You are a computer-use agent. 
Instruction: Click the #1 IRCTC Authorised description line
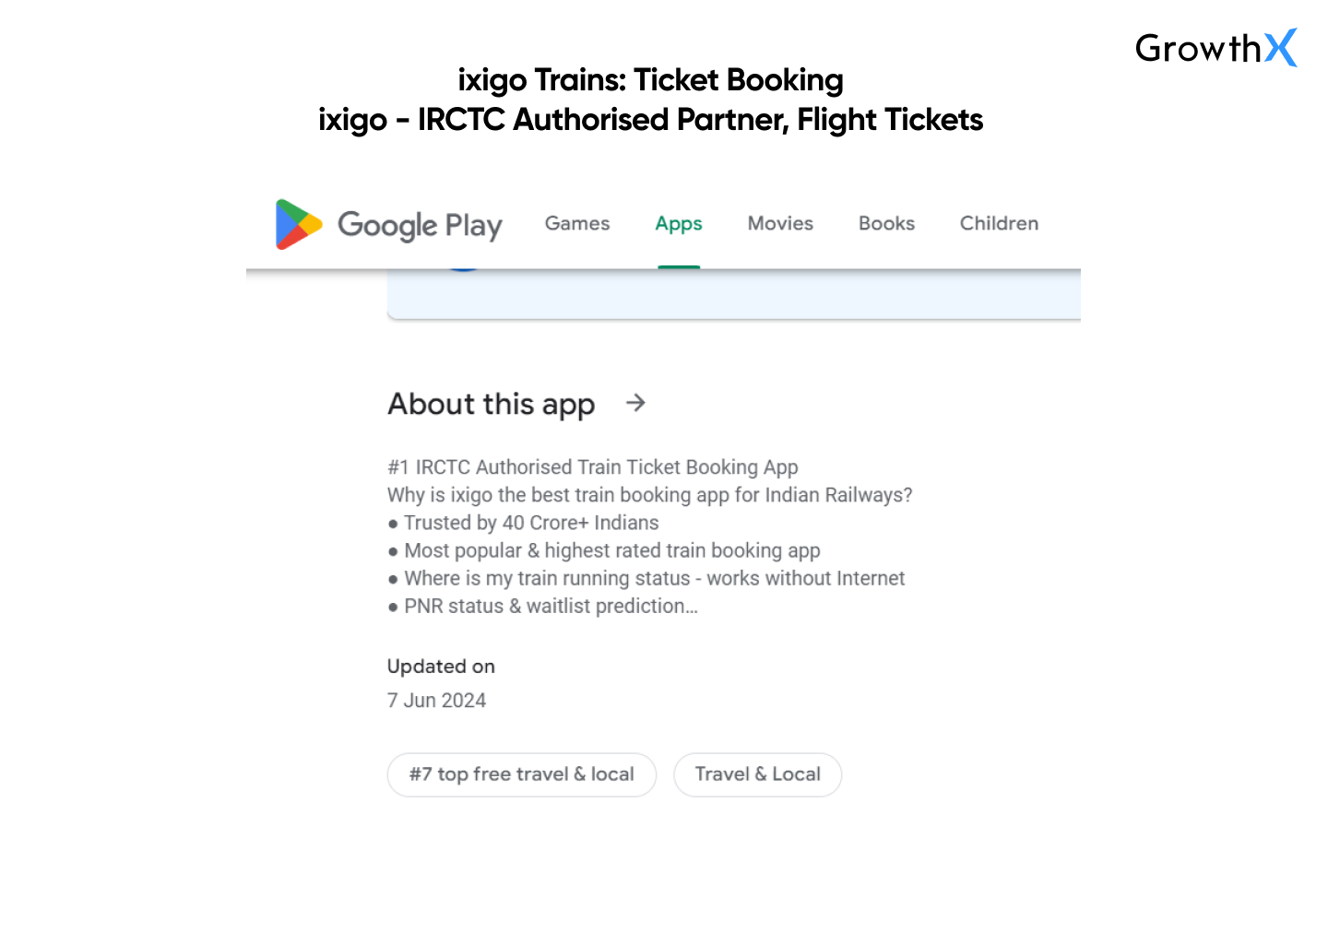coord(593,467)
